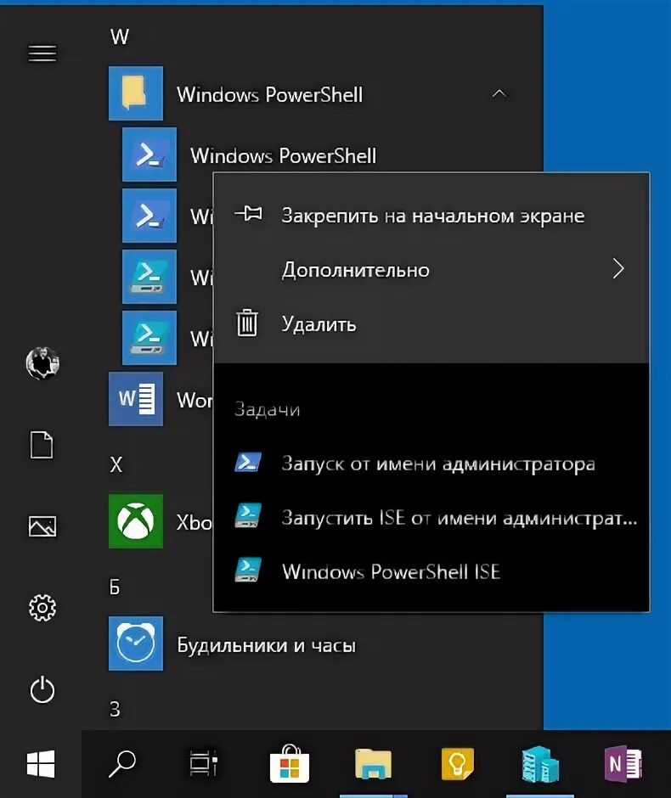
Task: Click the Xbox app icon
Action: click(x=136, y=521)
